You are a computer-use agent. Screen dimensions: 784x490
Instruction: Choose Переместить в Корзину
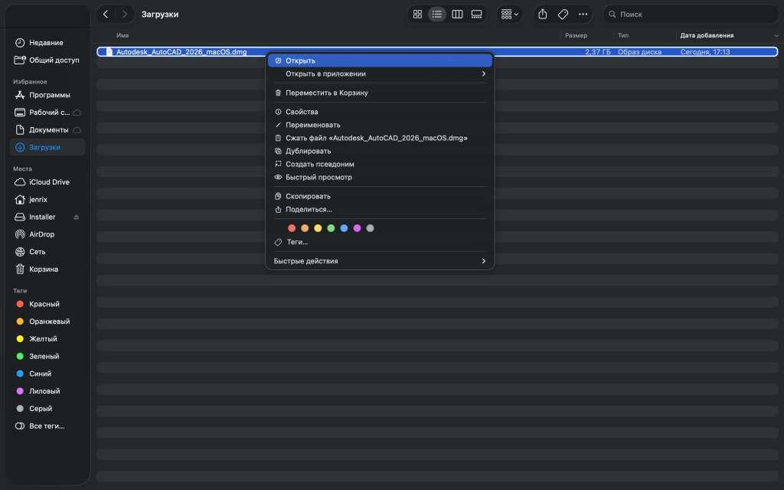380,93
